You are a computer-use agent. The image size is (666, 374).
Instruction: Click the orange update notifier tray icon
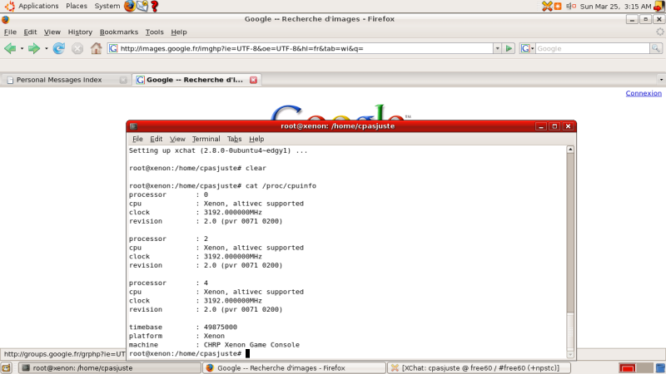[557, 6]
